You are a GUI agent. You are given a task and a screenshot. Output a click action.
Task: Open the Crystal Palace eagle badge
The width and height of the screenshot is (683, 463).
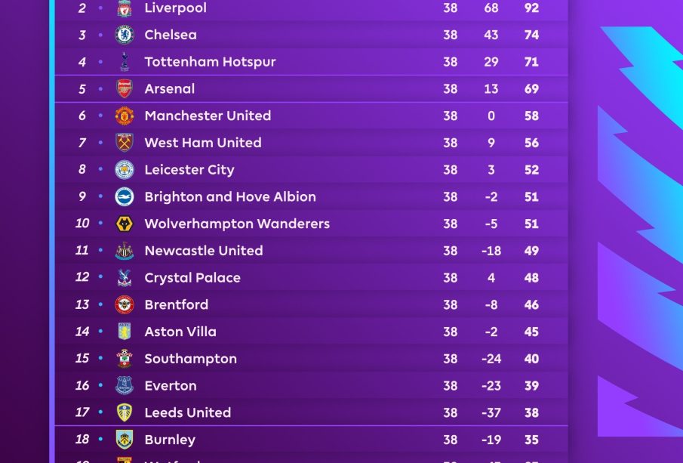125,278
